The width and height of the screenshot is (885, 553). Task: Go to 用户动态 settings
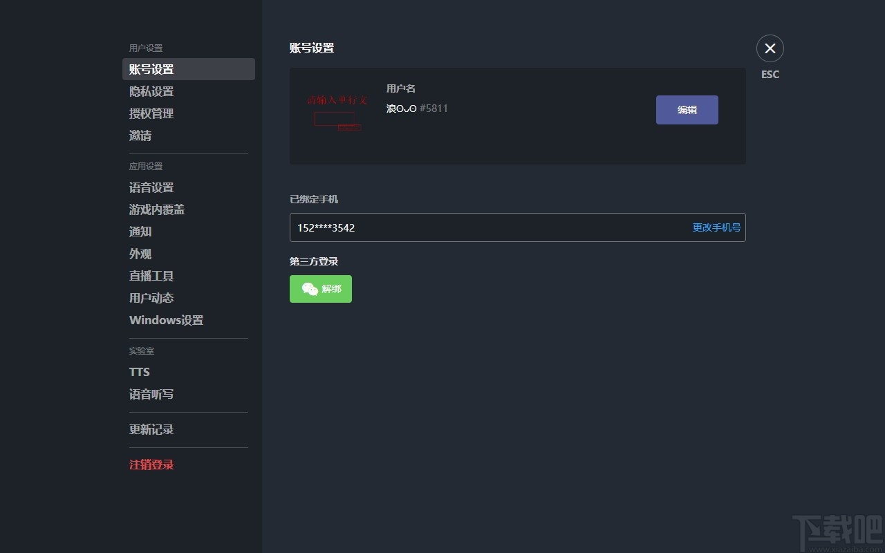(x=189, y=298)
